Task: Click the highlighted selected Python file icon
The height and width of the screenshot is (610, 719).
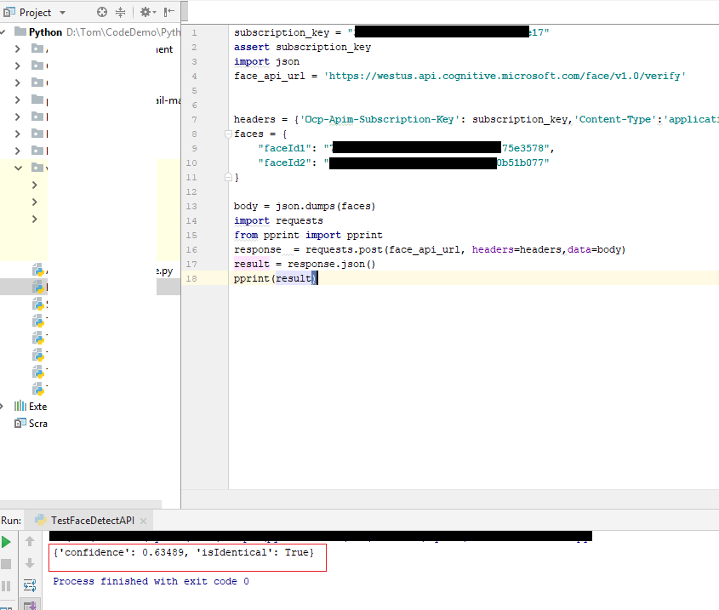Action: point(38,287)
